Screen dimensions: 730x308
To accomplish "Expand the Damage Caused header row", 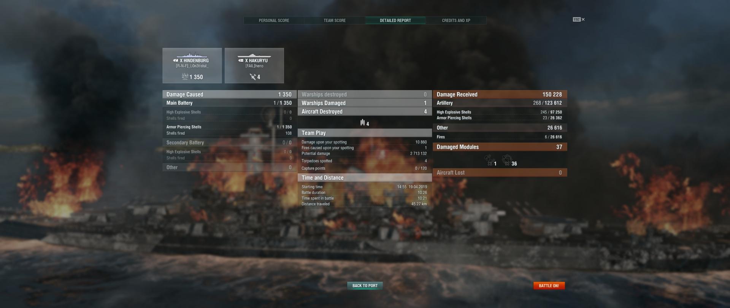I will pyautogui.click(x=229, y=94).
